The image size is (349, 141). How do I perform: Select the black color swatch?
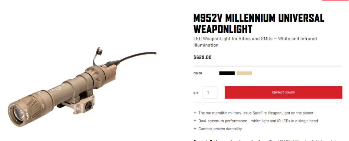tap(227, 73)
